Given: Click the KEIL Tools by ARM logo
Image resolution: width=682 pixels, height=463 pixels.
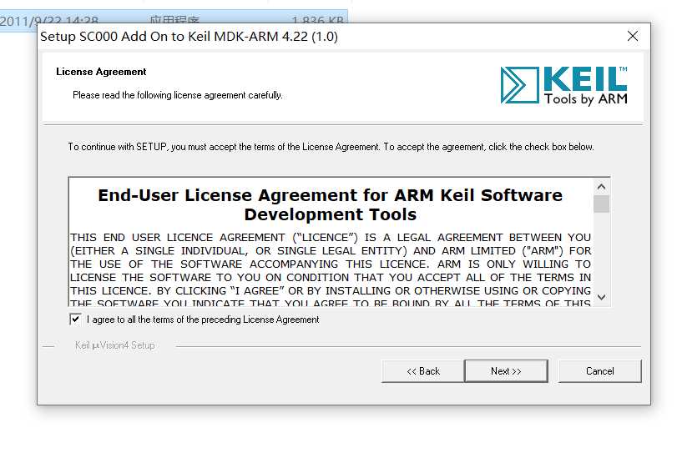Looking at the screenshot, I should (564, 86).
